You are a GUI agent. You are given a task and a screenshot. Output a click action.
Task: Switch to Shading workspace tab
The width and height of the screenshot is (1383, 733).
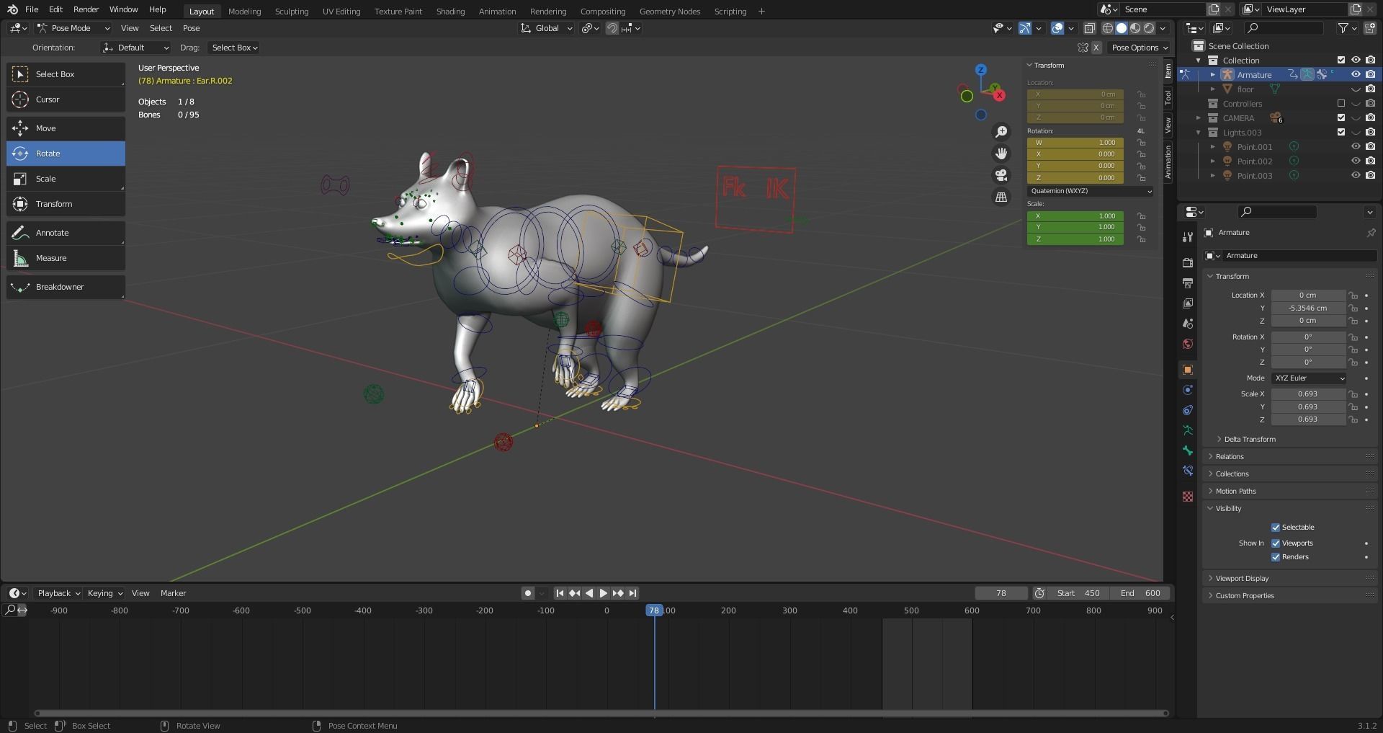coord(450,11)
